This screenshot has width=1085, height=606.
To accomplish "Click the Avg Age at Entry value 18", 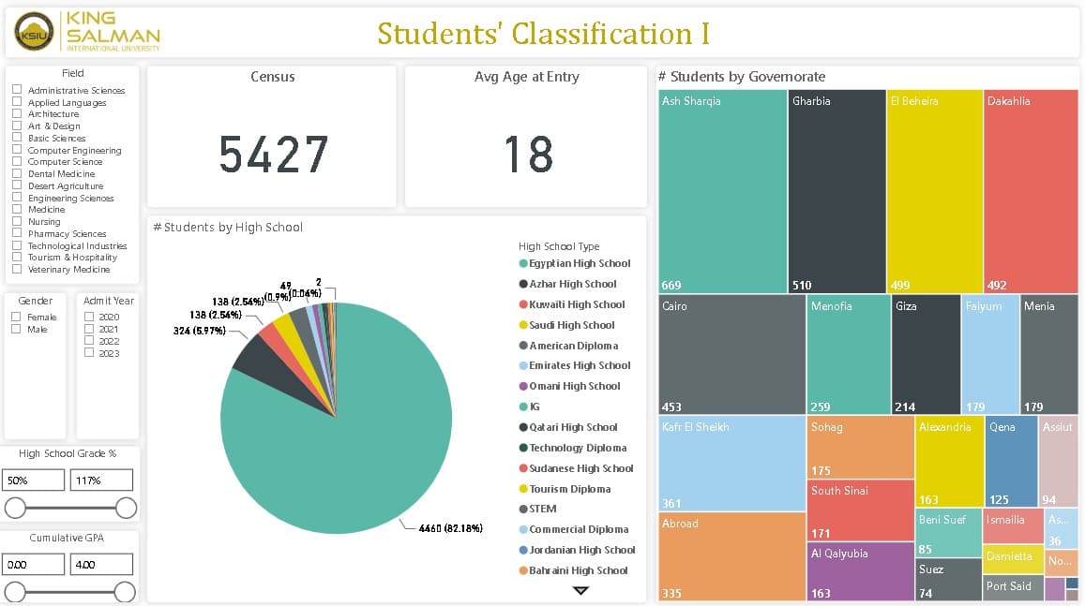I will pyautogui.click(x=529, y=154).
